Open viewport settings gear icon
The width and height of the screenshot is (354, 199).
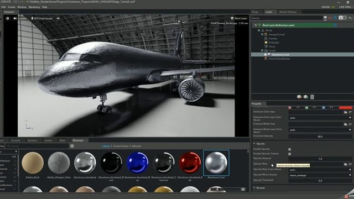click(8, 18)
